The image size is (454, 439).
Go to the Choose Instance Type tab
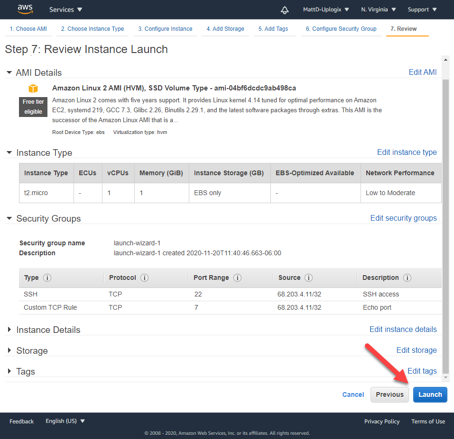93,29
